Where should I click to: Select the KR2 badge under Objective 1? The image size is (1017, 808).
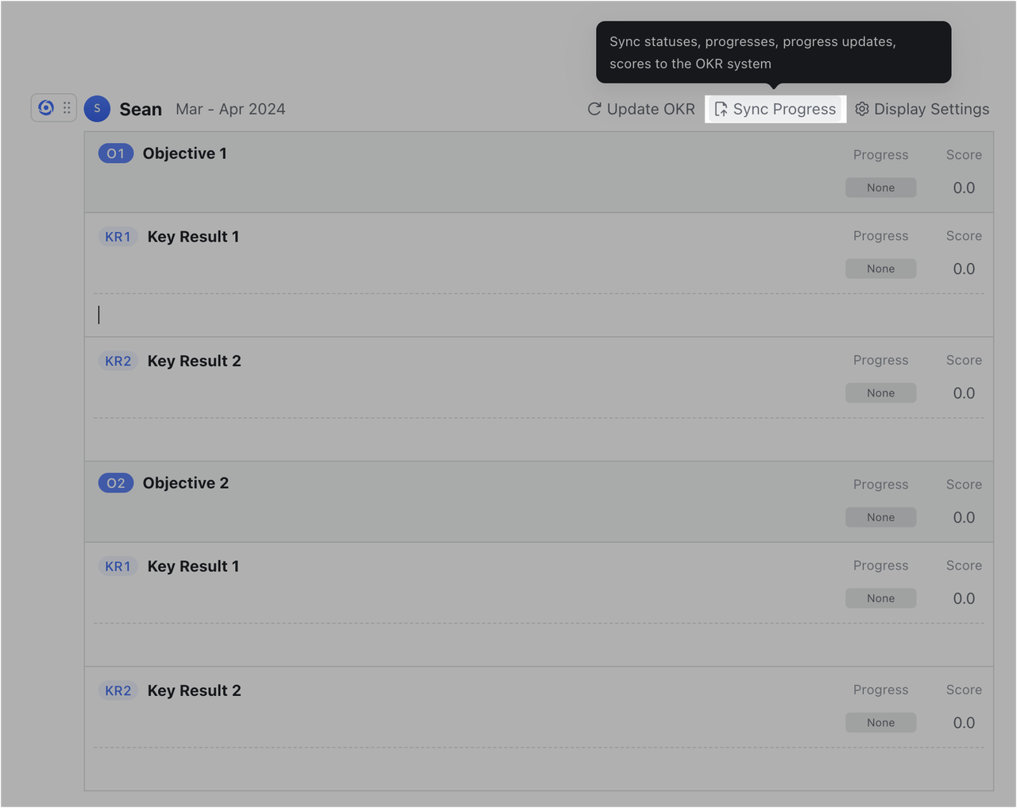tap(118, 360)
